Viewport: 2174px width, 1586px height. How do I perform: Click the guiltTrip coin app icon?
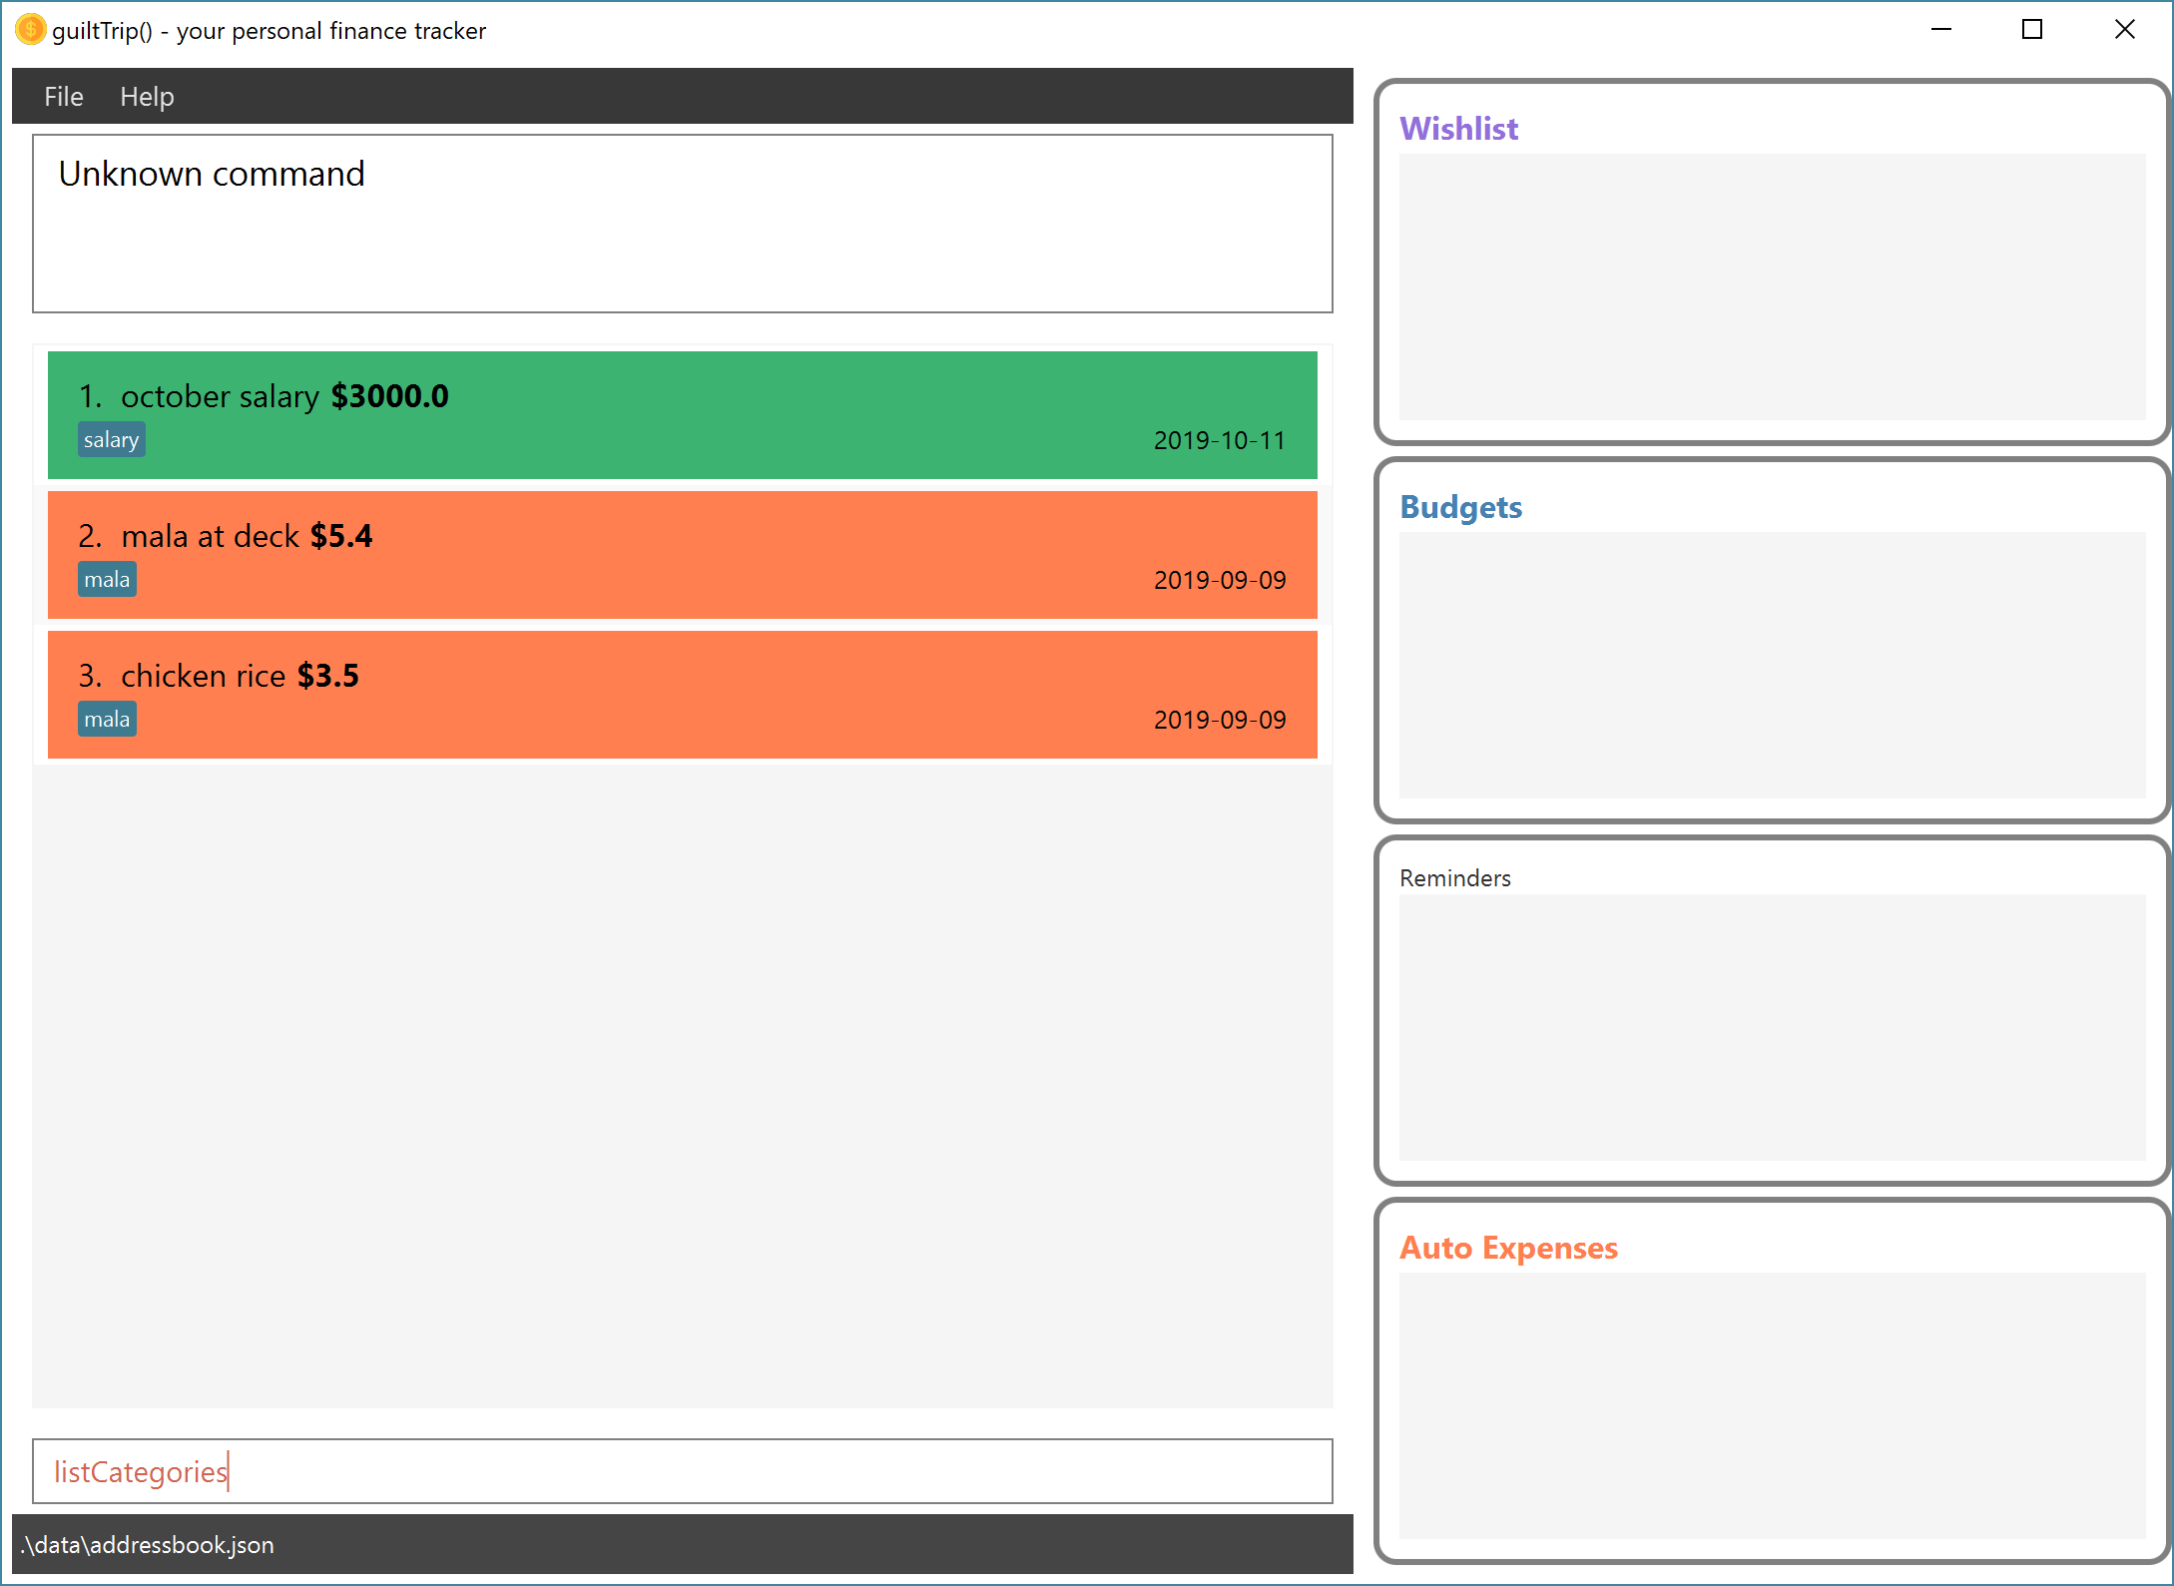[x=30, y=30]
